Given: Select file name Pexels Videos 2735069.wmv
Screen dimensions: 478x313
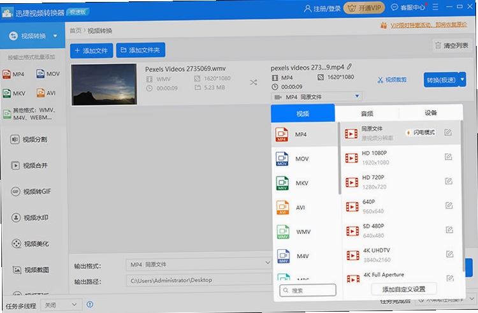Looking at the screenshot, I should 185,69.
